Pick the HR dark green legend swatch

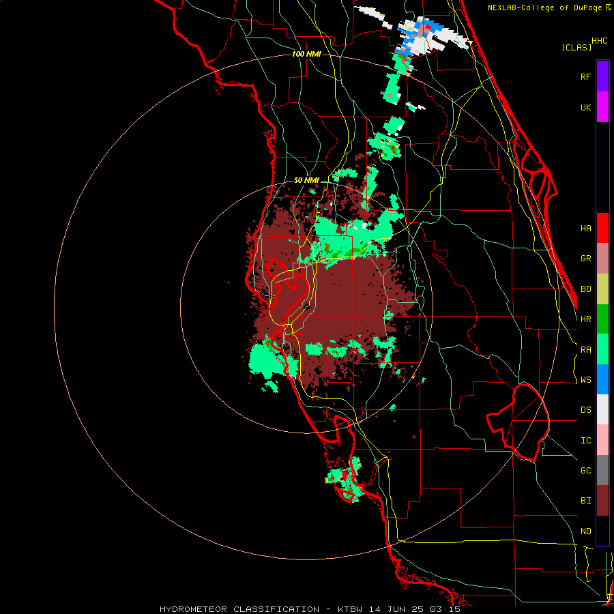(602, 319)
